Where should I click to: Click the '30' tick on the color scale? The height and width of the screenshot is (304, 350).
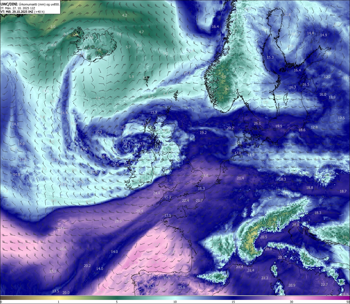coord(291,302)
